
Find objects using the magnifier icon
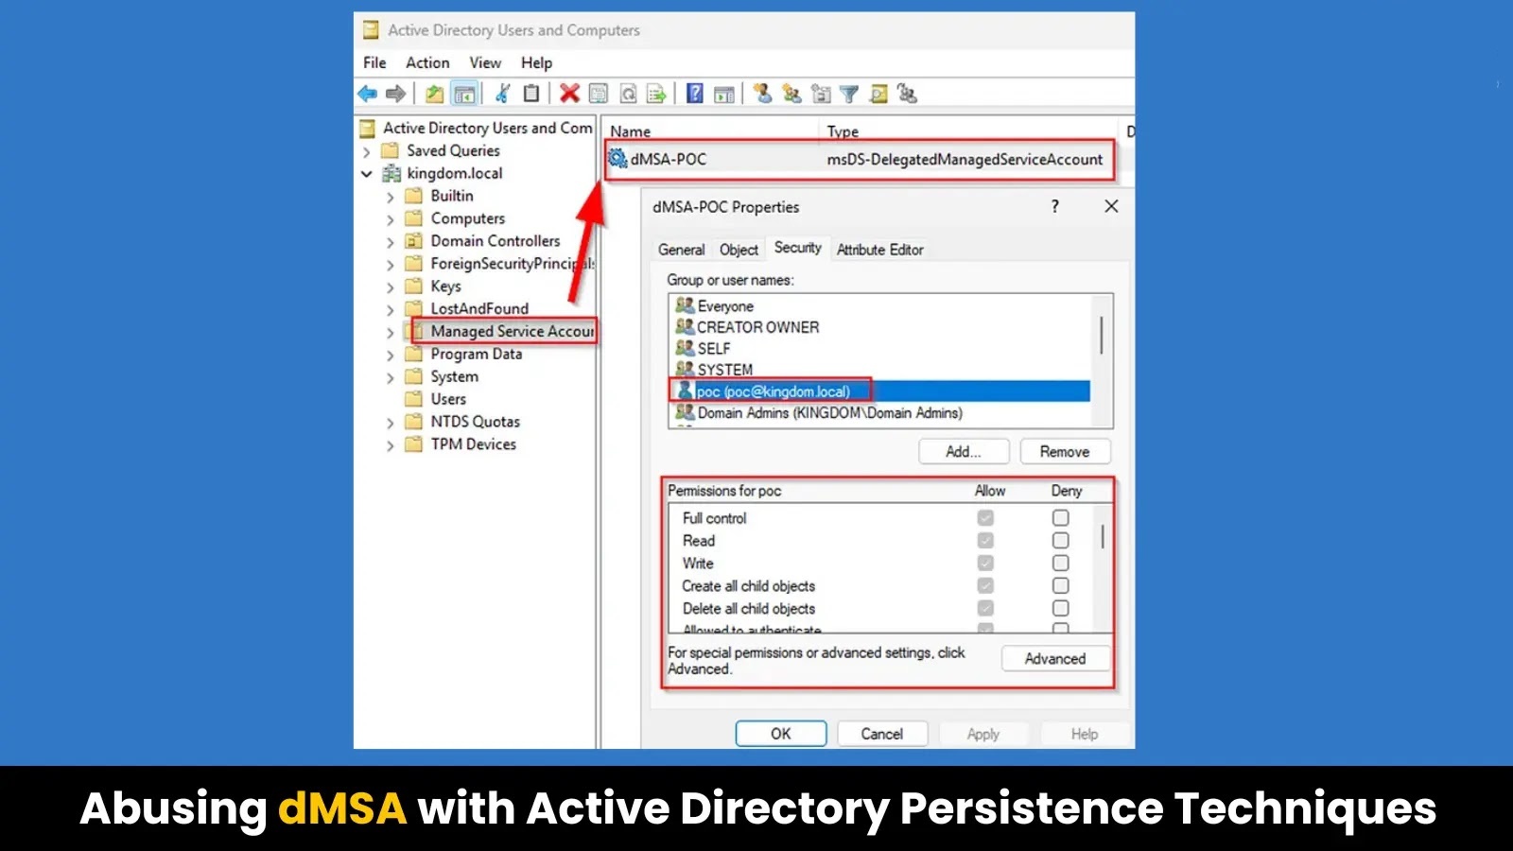point(878,93)
